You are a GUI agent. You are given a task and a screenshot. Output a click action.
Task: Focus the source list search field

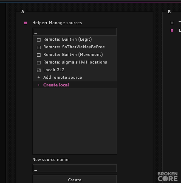75,32
